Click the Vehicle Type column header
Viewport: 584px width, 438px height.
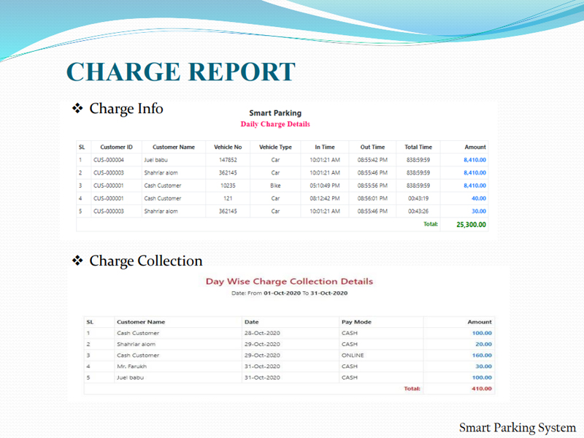tap(275, 147)
